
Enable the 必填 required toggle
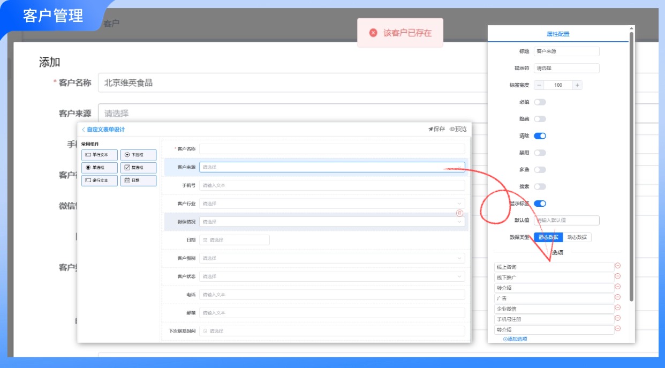pyautogui.click(x=540, y=102)
